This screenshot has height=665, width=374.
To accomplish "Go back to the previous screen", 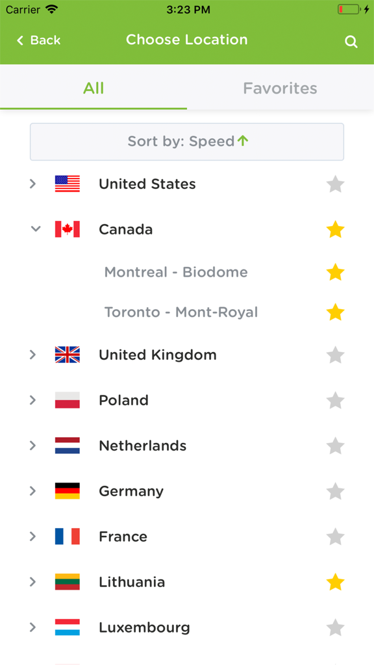I will 37,40.
